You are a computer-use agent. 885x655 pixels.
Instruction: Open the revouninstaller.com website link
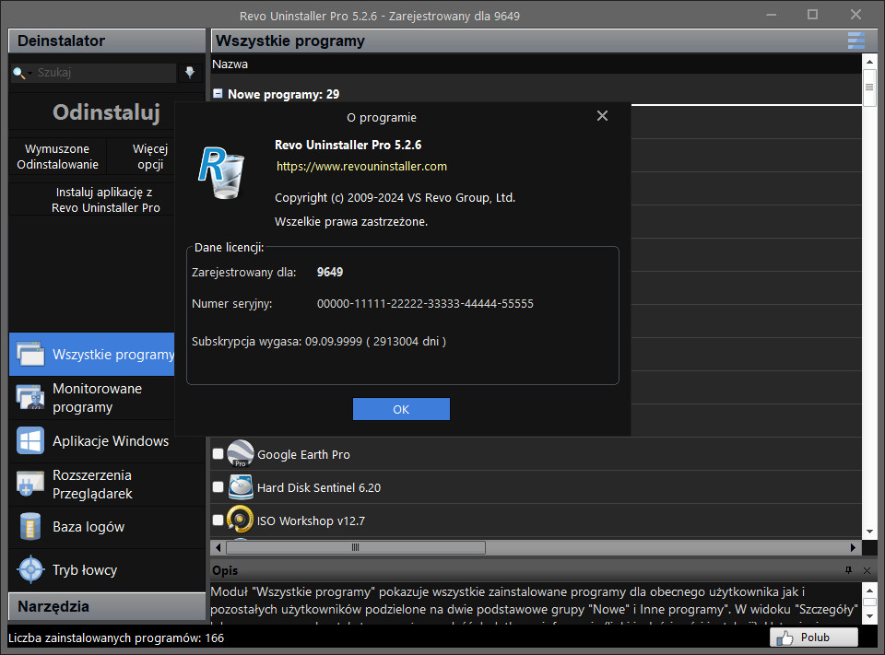coord(361,167)
